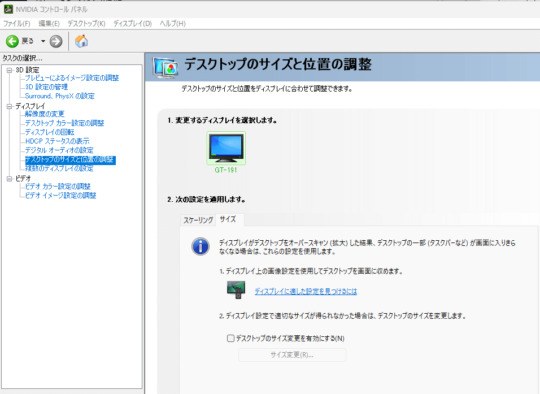Click the タスクの選択... panel heading

click(23, 58)
